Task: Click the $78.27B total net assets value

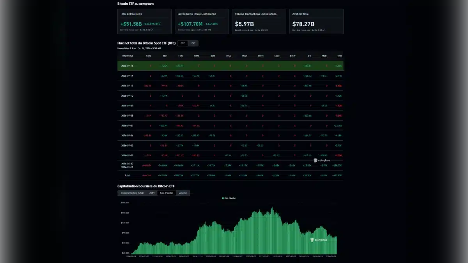Action: (303, 24)
